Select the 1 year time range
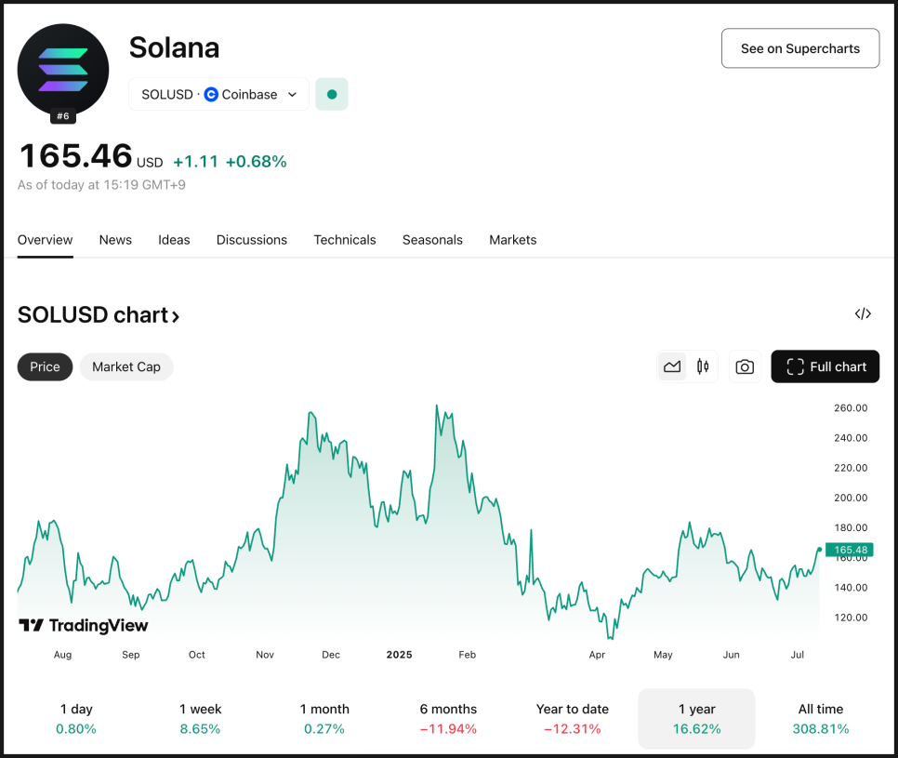The height and width of the screenshot is (758, 898). point(696,718)
